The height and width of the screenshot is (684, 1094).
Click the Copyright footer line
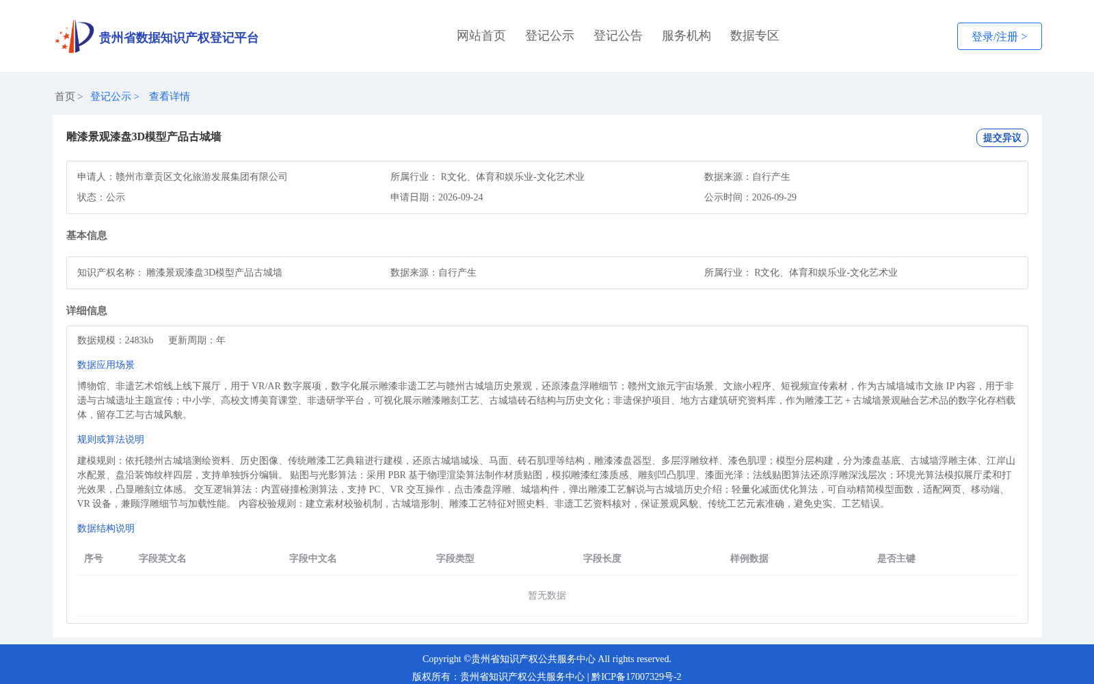(547, 659)
